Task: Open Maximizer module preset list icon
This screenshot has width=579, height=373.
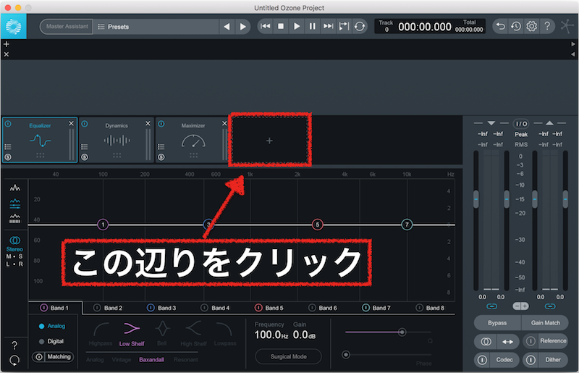Action: (x=161, y=147)
